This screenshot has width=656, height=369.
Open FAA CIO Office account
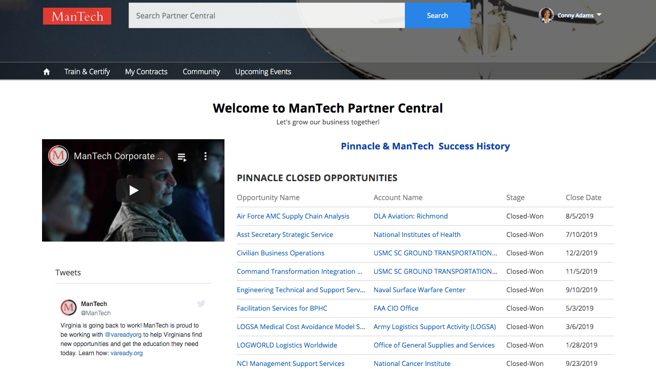pyautogui.click(x=396, y=308)
